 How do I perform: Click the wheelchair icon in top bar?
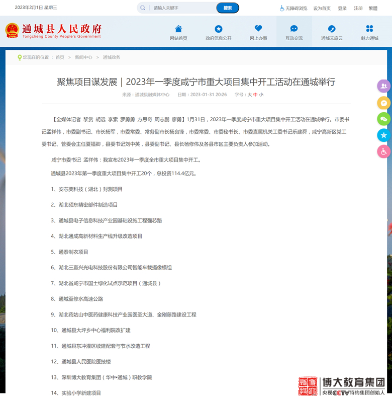(x=282, y=9)
